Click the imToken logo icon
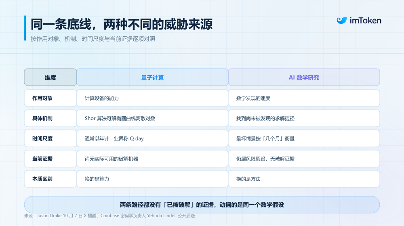404x226 pixels. click(x=342, y=20)
